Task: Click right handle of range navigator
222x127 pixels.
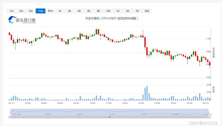Action: 208,112
